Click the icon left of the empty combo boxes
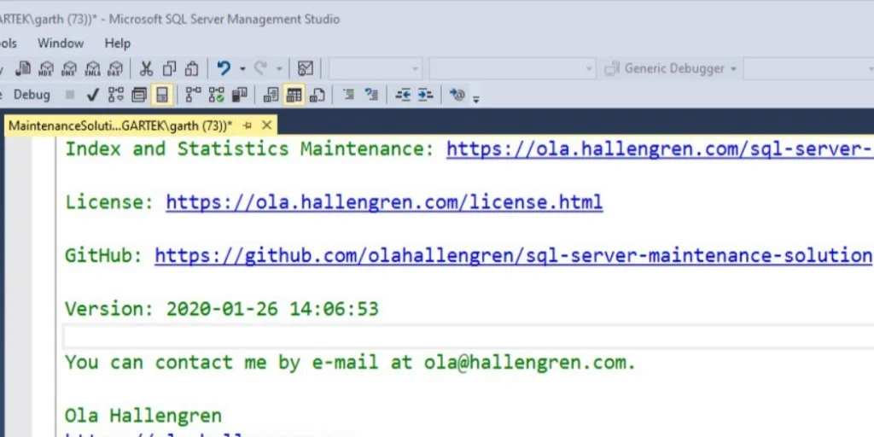Image resolution: width=874 pixels, height=437 pixels. [x=305, y=68]
